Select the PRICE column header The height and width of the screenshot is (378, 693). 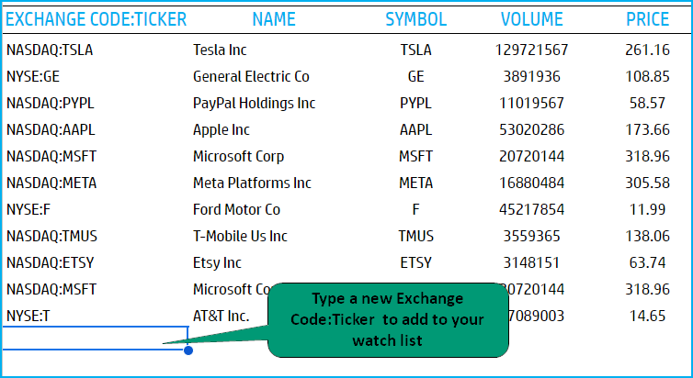(647, 19)
